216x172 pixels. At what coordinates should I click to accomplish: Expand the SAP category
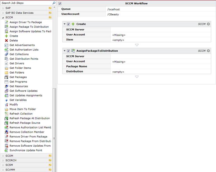pyautogui.click(x=3, y=8)
